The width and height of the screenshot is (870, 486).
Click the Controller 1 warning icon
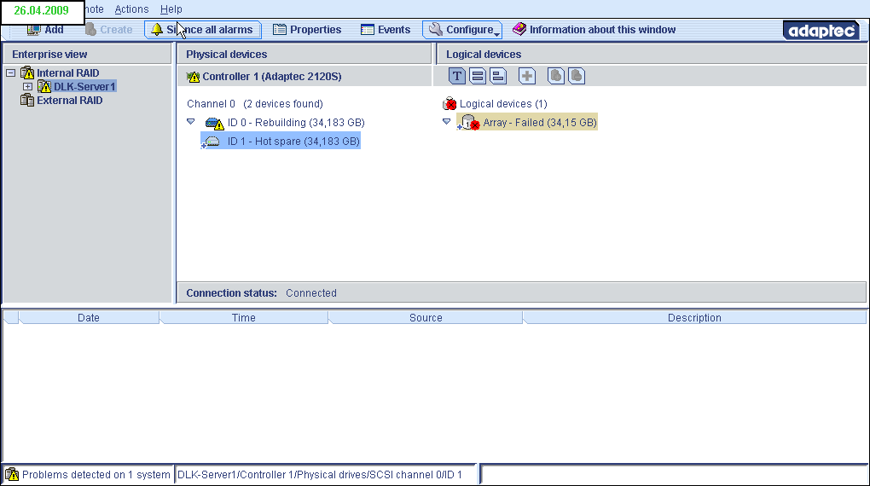pyautogui.click(x=193, y=77)
